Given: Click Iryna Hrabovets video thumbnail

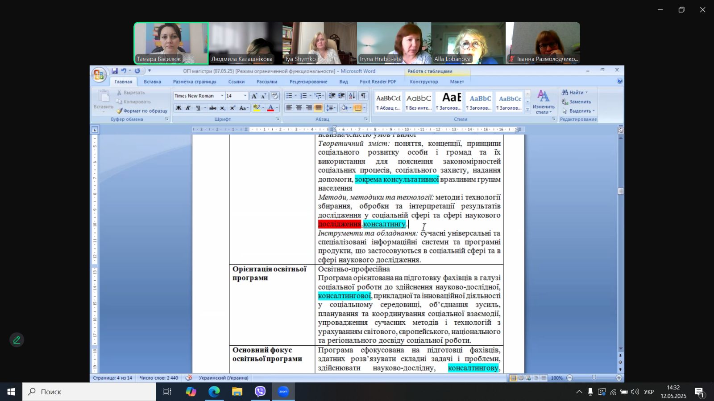Looking at the screenshot, I should point(394,43).
